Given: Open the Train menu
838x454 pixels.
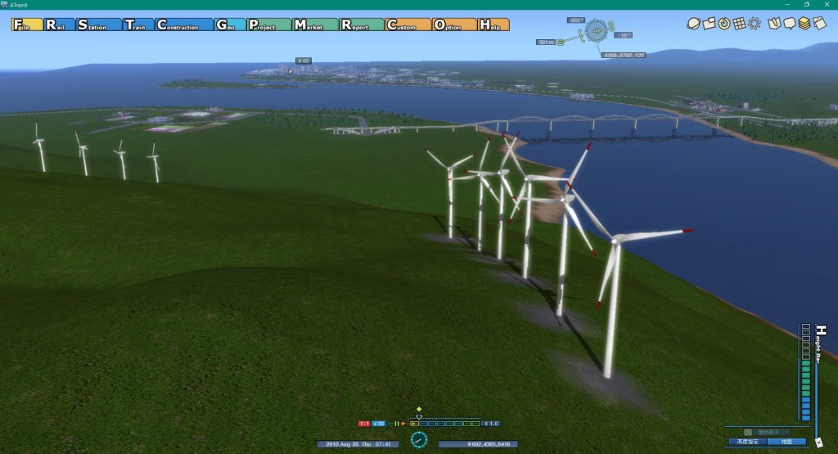Looking at the screenshot, I should (x=138, y=25).
